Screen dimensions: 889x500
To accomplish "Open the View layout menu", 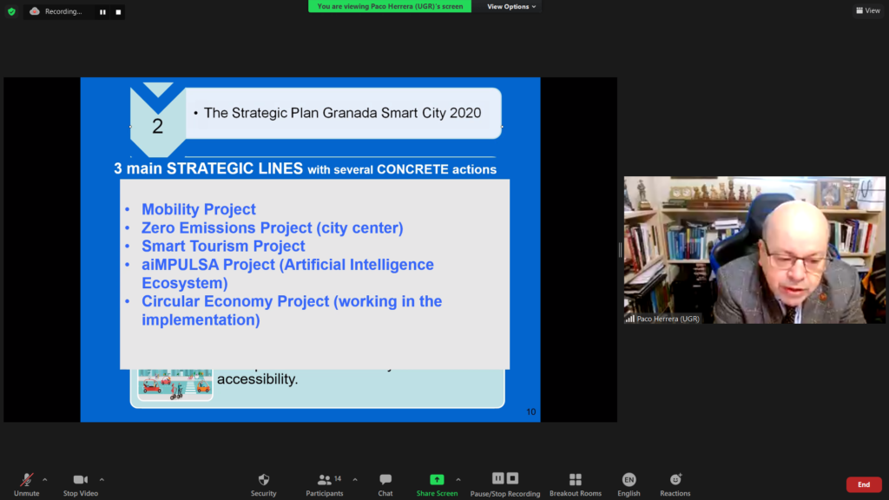I will (867, 10).
